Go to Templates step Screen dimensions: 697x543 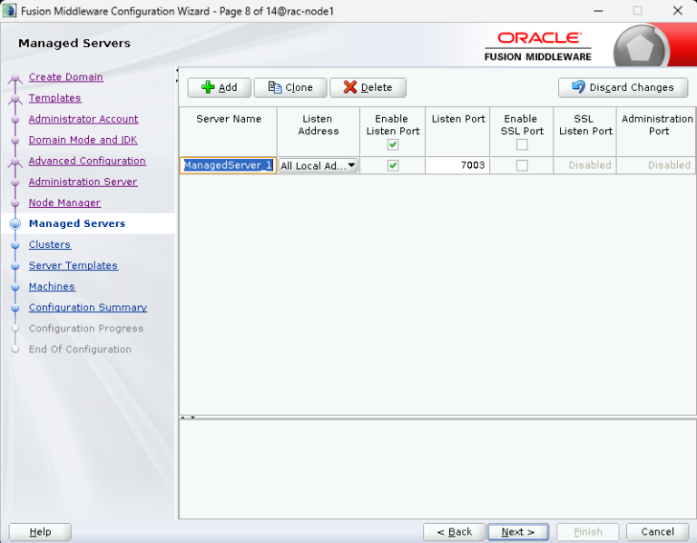54,98
